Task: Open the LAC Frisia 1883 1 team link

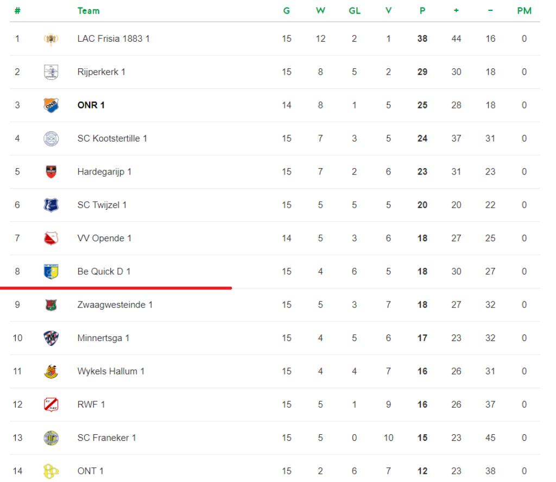Action: (113, 38)
